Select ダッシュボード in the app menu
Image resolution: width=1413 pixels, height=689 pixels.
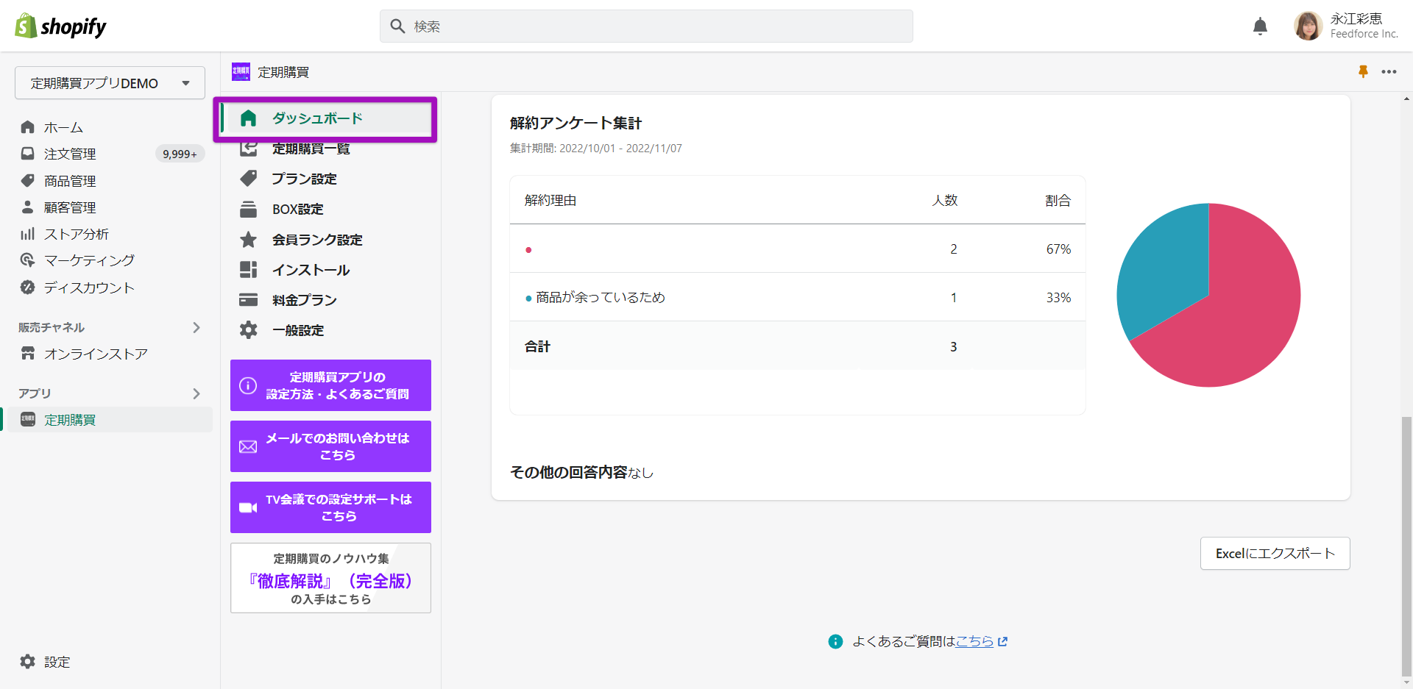[x=327, y=118]
